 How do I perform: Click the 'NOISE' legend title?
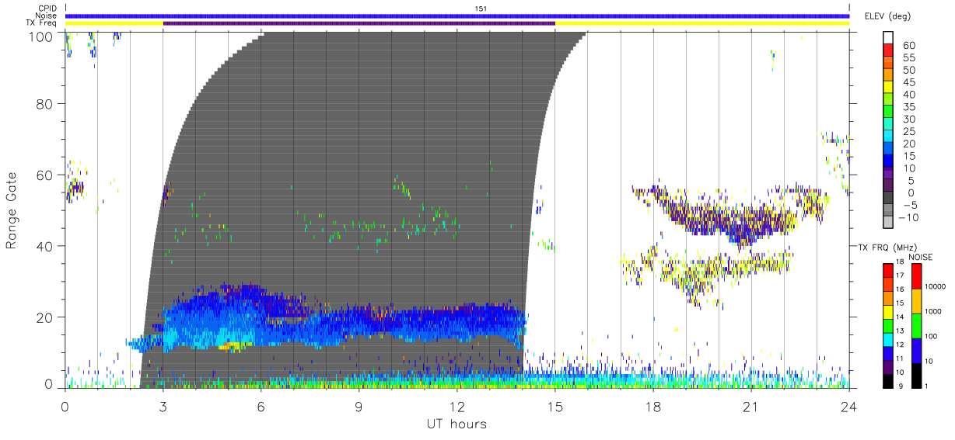921,257
